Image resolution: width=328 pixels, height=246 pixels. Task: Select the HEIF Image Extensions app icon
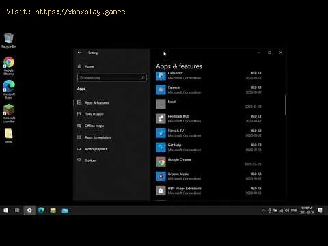pos(161,191)
